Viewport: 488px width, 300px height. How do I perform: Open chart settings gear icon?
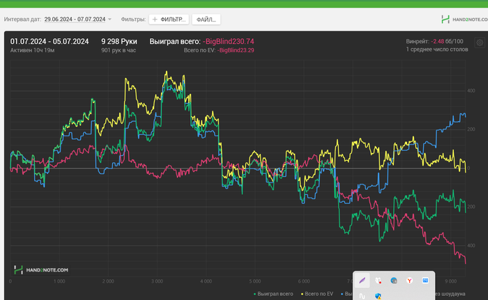[x=480, y=42]
